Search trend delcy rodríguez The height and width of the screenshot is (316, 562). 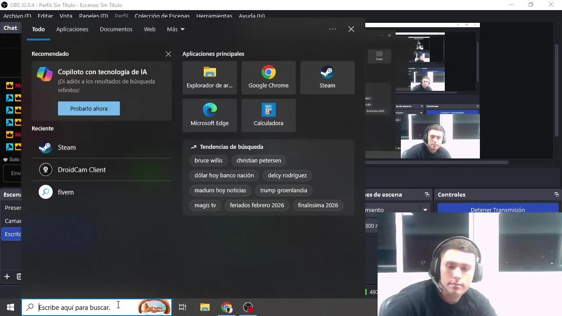click(287, 176)
